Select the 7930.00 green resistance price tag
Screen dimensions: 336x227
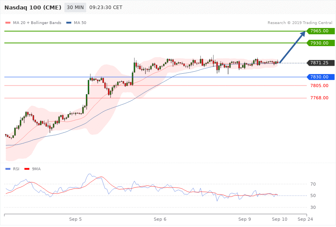coord(321,43)
